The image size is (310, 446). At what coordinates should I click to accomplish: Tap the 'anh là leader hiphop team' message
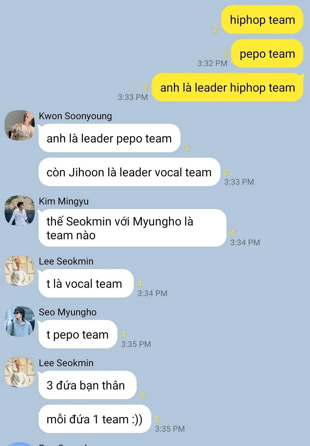[228, 87]
